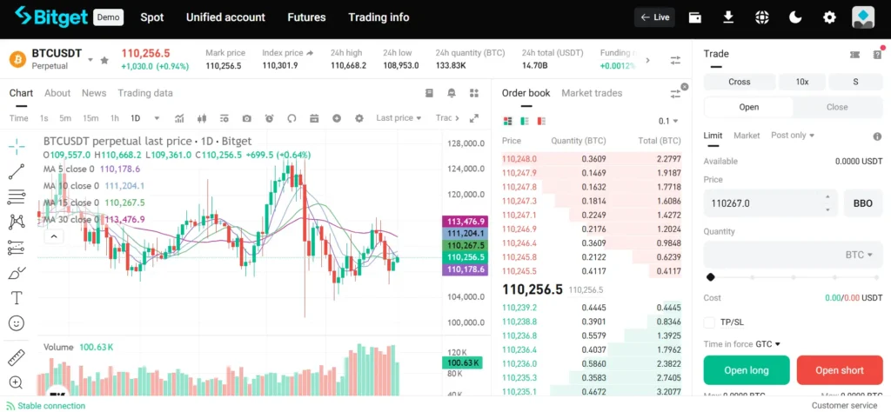The image size is (891, 412).
Task: Click the zoom in magnifier tool
Action: coord(16,382)
